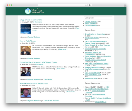Image resolution: width=132 pixels, height=111 pixels.
Task: Open 2 Comments on Gregg Braden post
Action: coord(37,22)
